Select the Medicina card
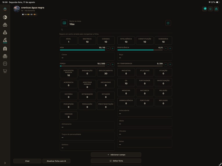Viewport: 222px width, 166px height. (126, 92)
